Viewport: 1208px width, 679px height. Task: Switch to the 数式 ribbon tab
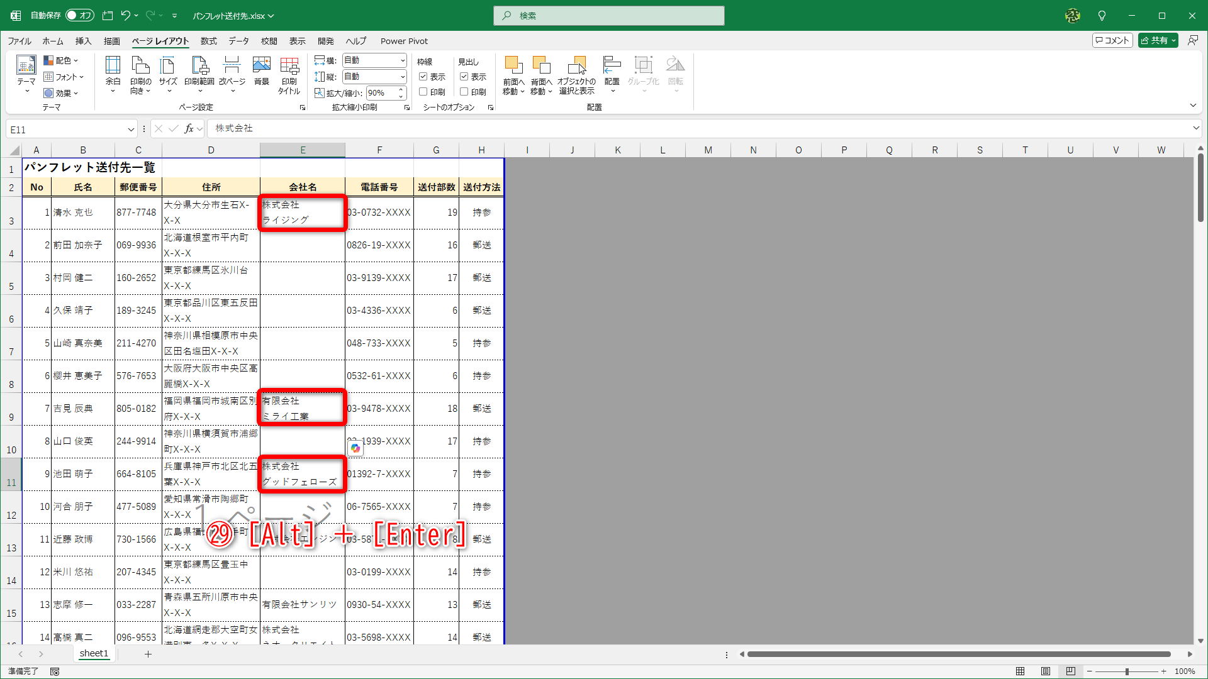coord(208,41)
